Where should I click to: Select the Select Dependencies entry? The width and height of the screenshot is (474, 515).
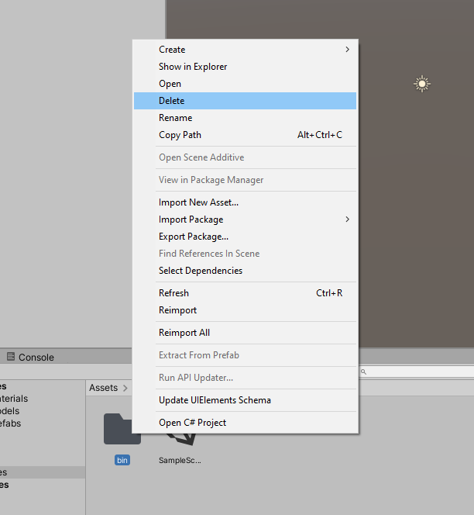pos(245,271)
